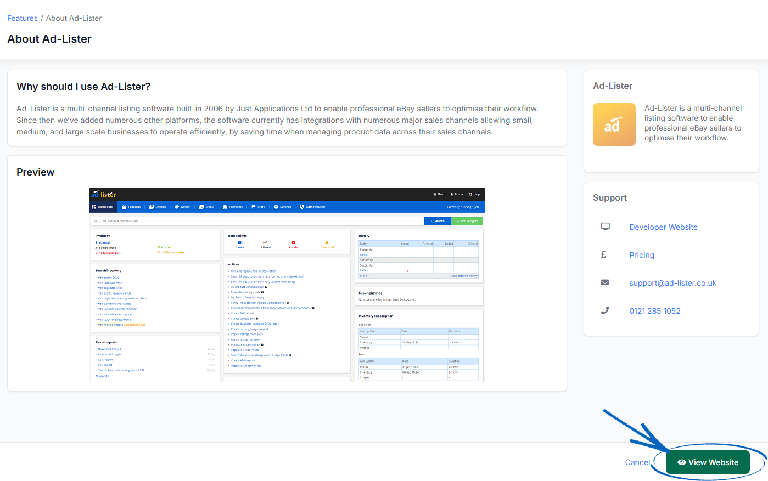Click the monitor icon beside Developer Website
Screen dimensions: 768x481
point(605,227)
